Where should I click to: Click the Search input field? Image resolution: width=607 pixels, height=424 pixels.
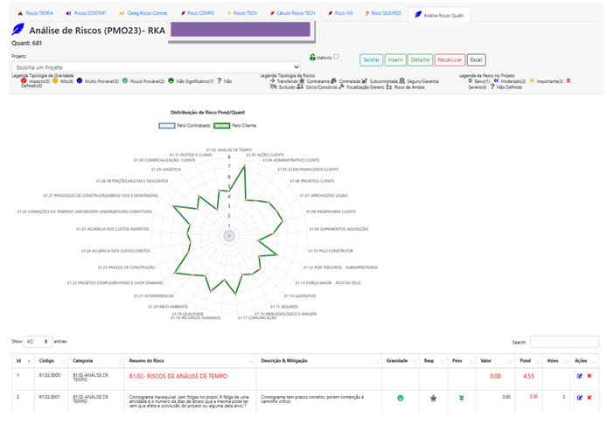[x=564, y=341]
